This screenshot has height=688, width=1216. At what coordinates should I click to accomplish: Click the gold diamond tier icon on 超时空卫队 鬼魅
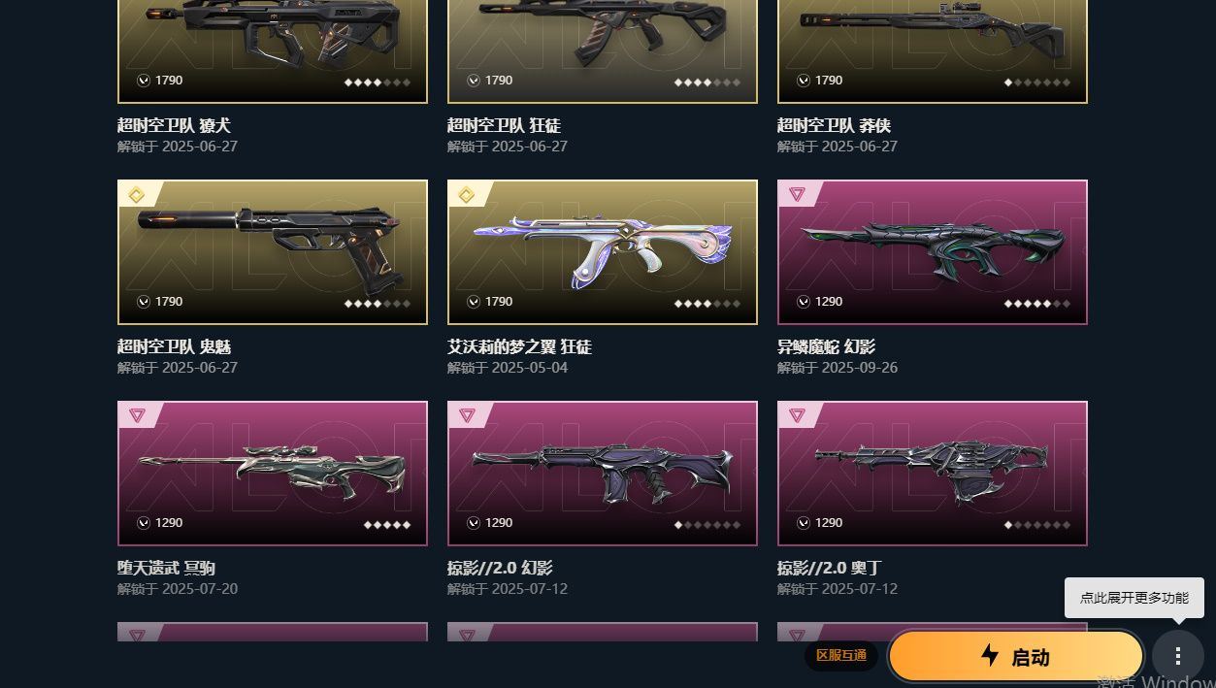[x=137, y=195]
